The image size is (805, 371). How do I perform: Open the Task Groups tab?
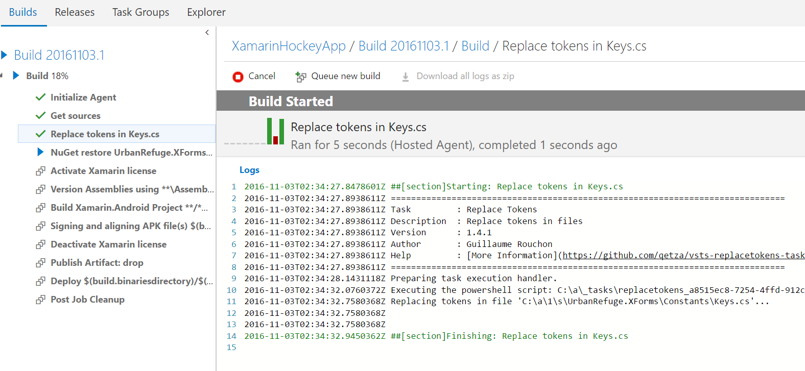[141, 12]
